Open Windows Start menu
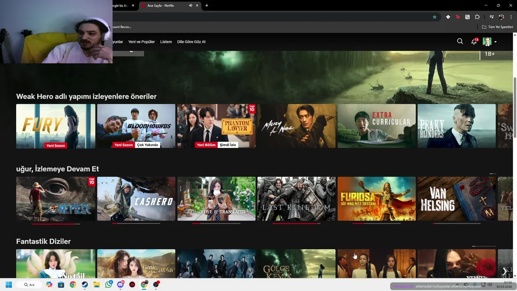The image size is (517, 291). point(8,285)
